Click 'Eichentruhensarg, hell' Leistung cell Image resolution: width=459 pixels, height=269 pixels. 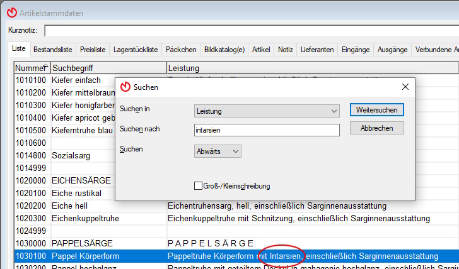313,206
